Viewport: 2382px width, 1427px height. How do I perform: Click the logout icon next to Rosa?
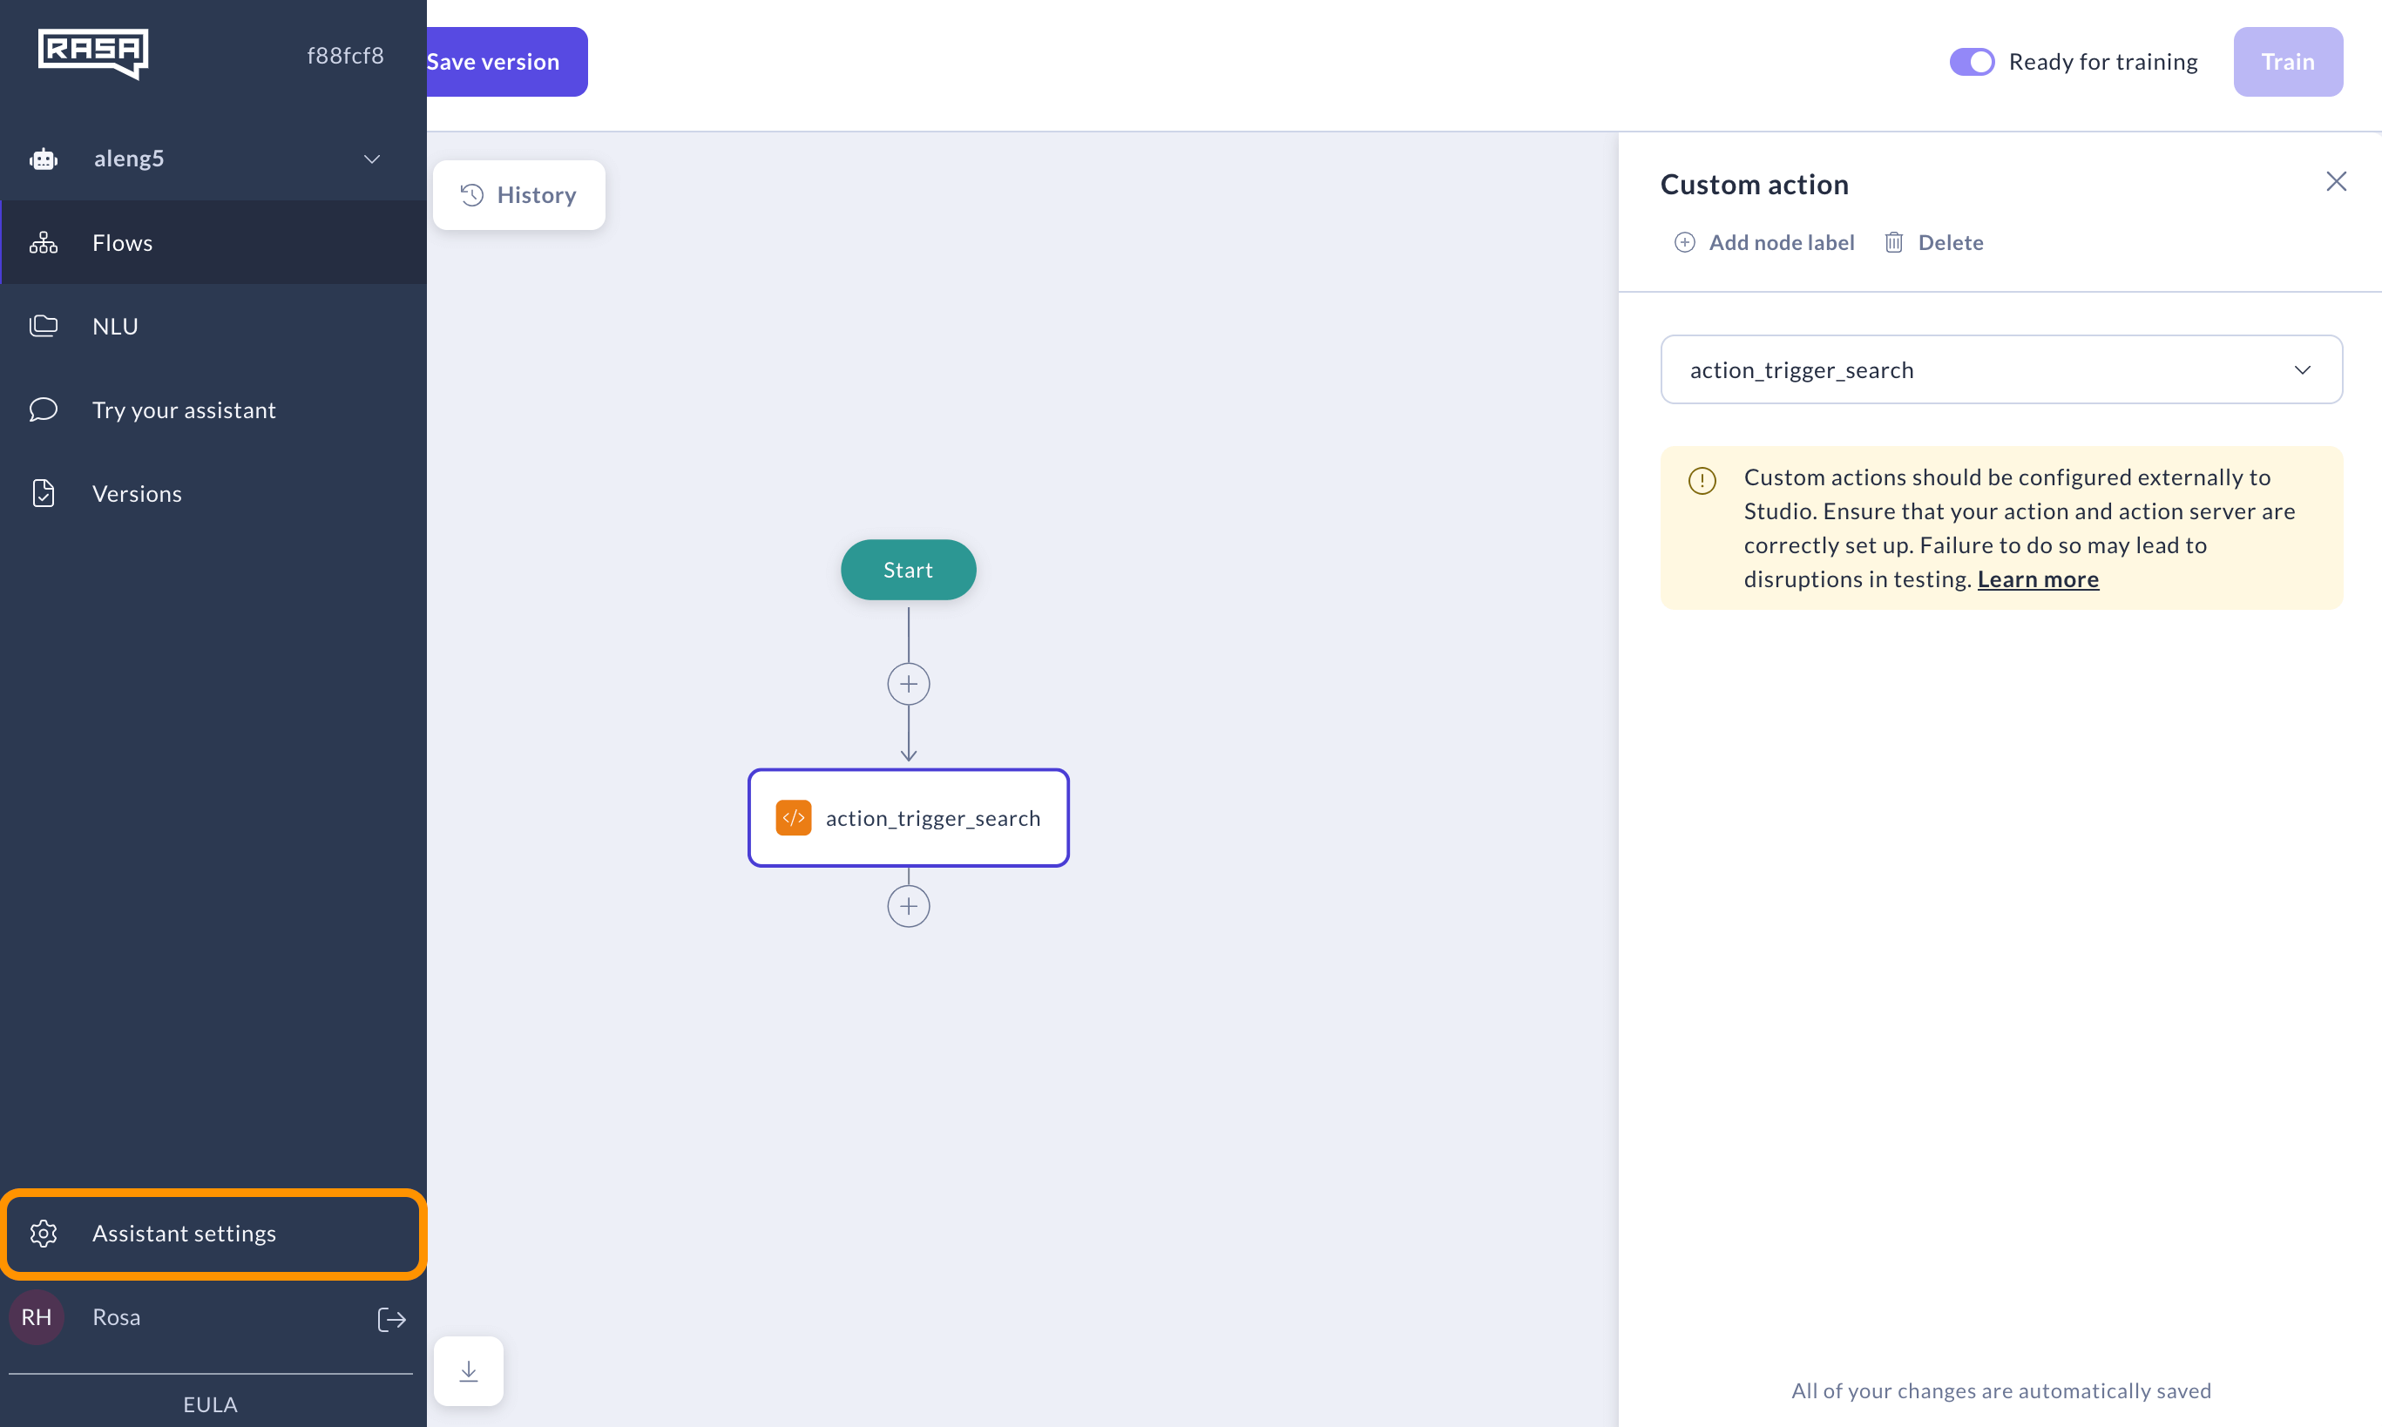point(391,1318)
